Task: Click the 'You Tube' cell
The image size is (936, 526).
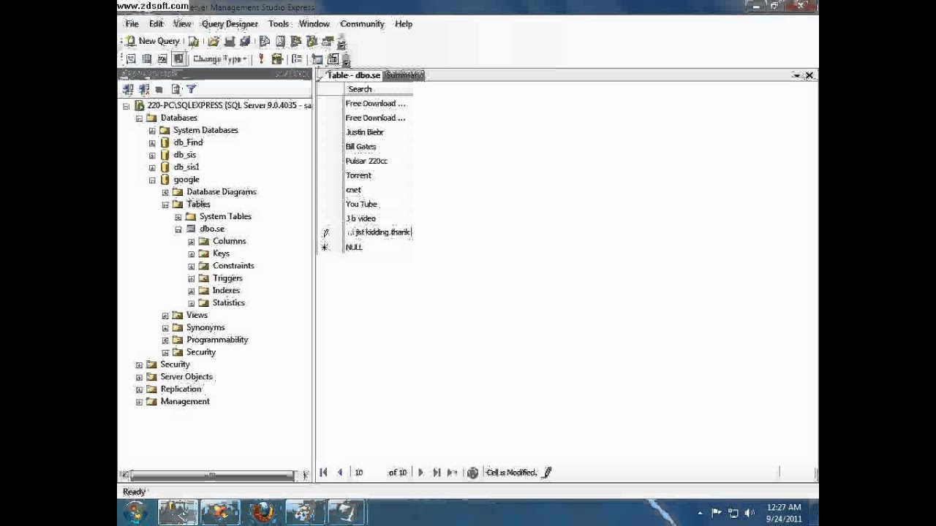Action: (378, 205)
